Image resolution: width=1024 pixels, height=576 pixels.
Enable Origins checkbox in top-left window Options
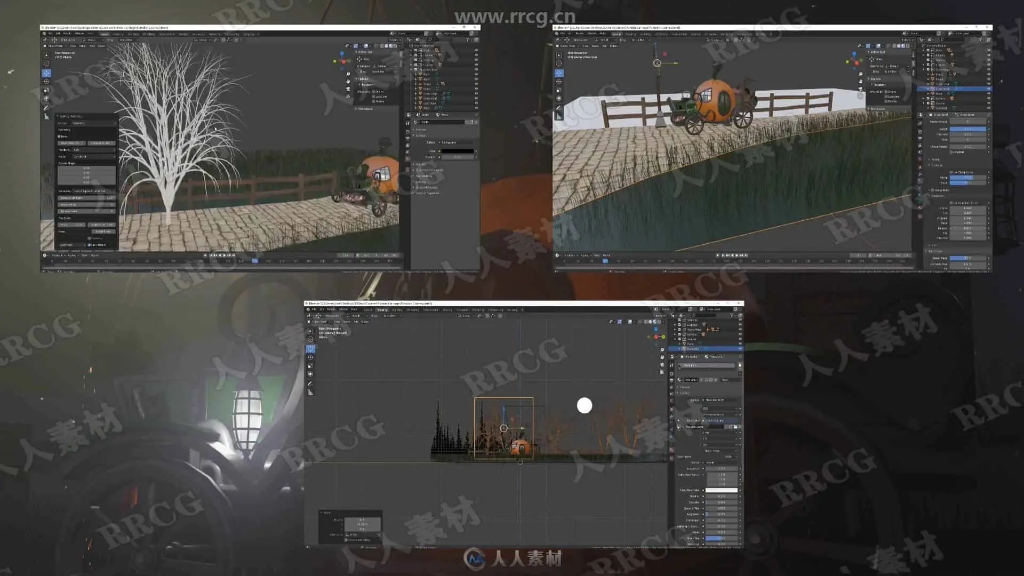pyautogui.click(x=373, y=92)
